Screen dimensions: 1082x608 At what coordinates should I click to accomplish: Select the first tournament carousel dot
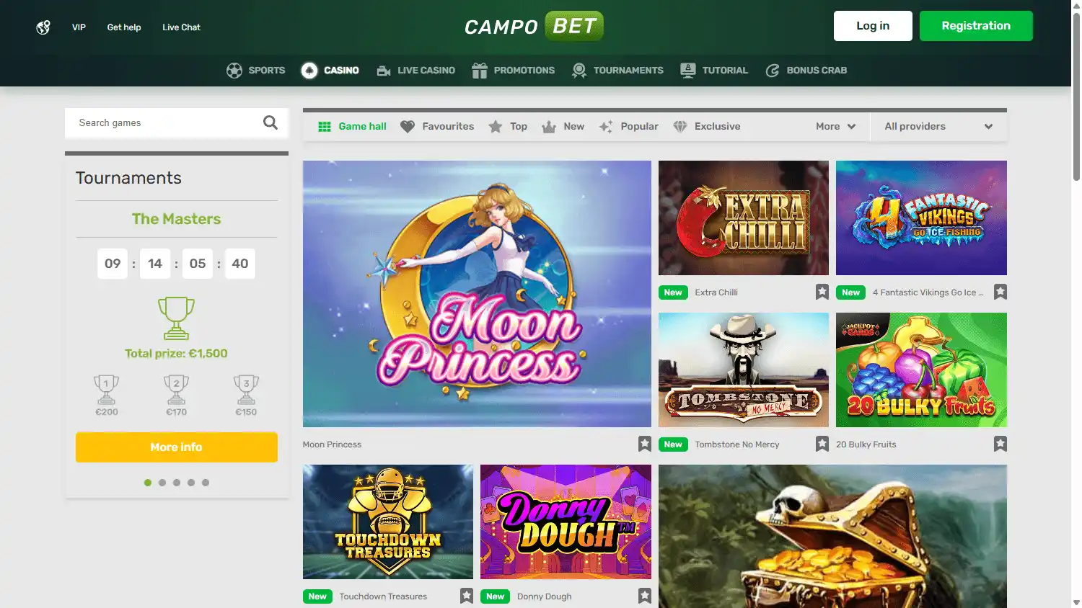(148, 483)
